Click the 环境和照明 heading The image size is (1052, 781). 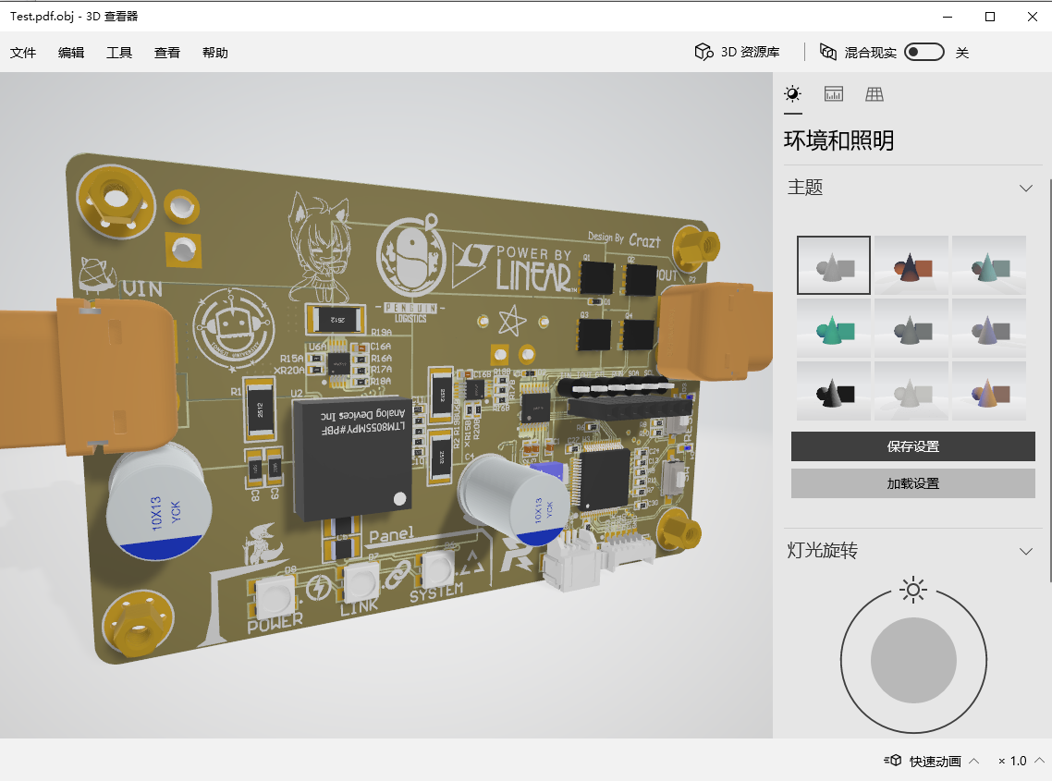pyautogui.click(x=838, y=140)
